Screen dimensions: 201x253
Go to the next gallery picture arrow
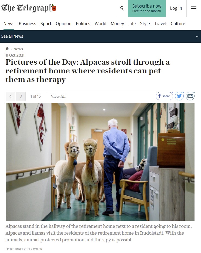[21, 96]
